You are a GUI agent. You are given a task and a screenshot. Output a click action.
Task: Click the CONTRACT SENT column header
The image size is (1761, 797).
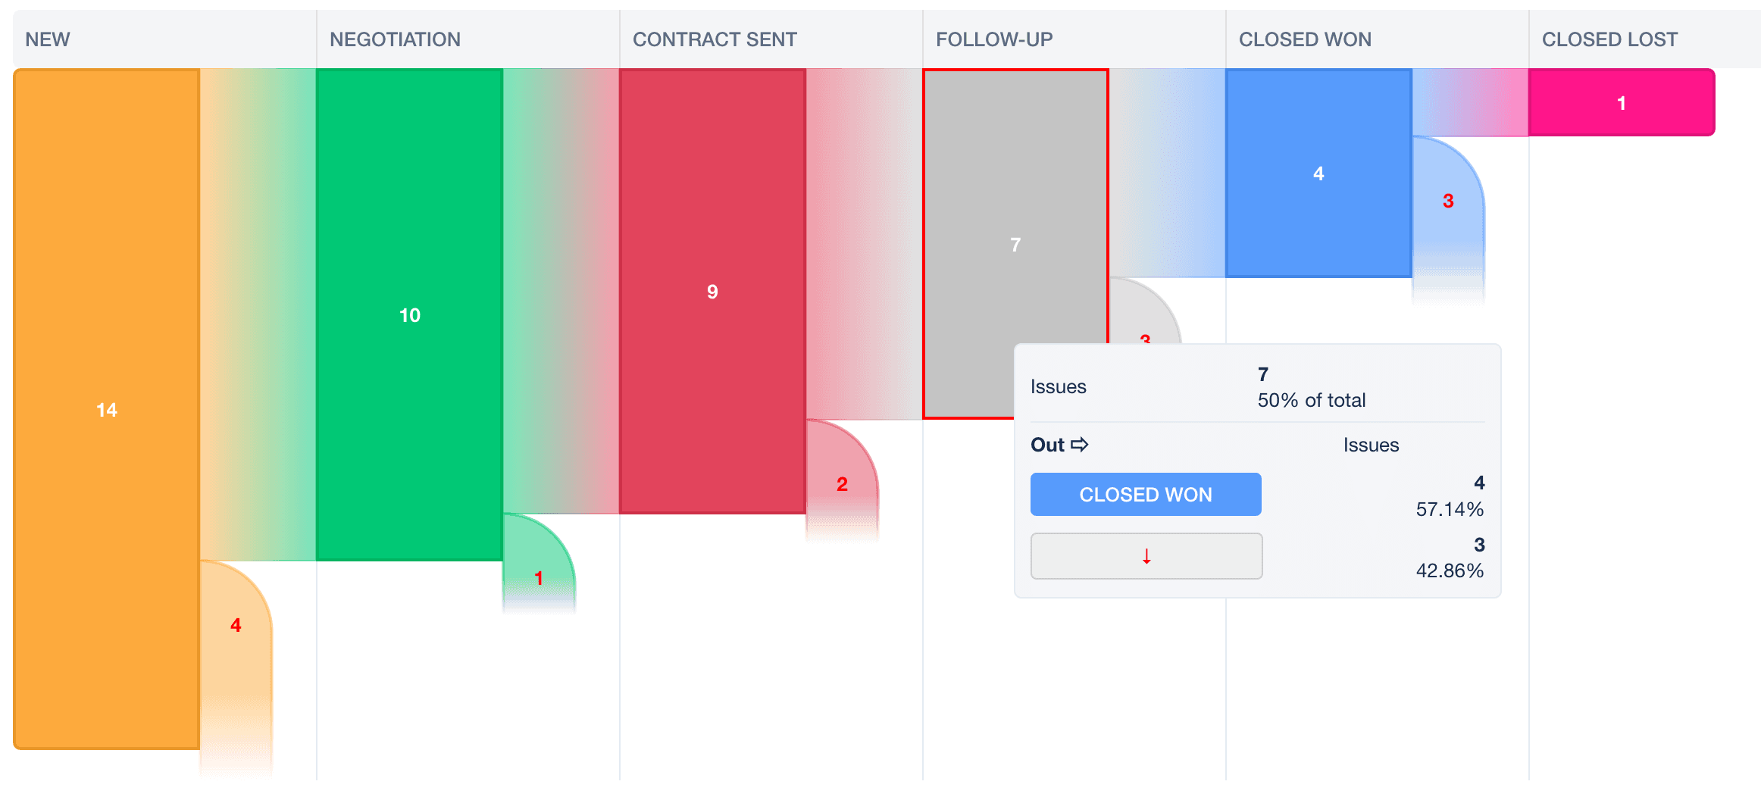click(x=715, y=39)
